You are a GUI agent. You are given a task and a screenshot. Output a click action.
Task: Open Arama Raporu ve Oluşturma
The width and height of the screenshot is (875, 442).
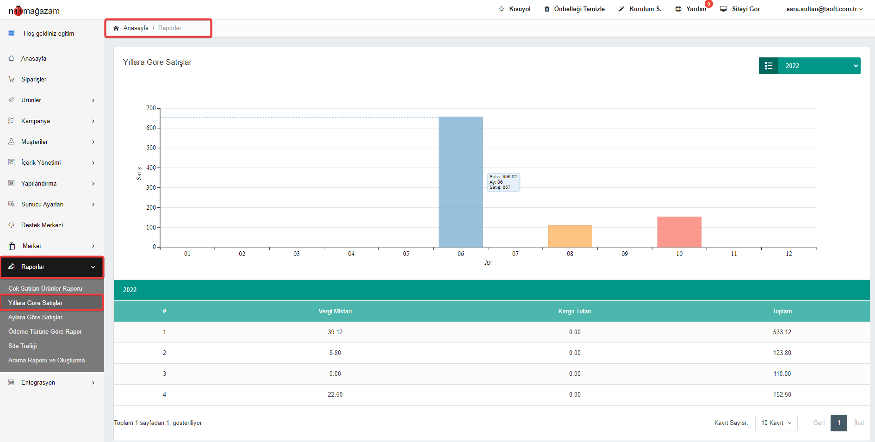46,360
